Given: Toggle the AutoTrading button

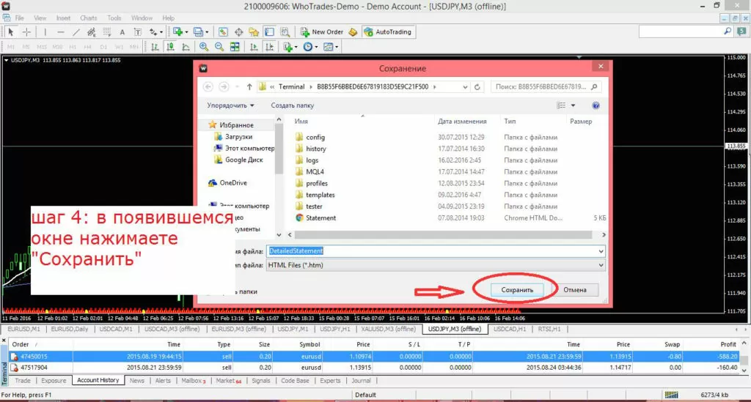Looking at the screenshot, I should [388, 32].
